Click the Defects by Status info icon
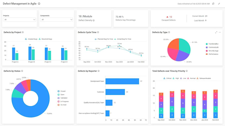Image resolution: width=225 pixels, height=126 pixels. tap(22, 71)
